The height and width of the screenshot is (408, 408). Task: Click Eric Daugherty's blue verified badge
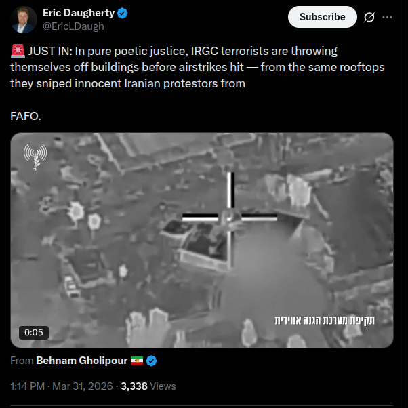pyautogui.click(x=122, y=13)
